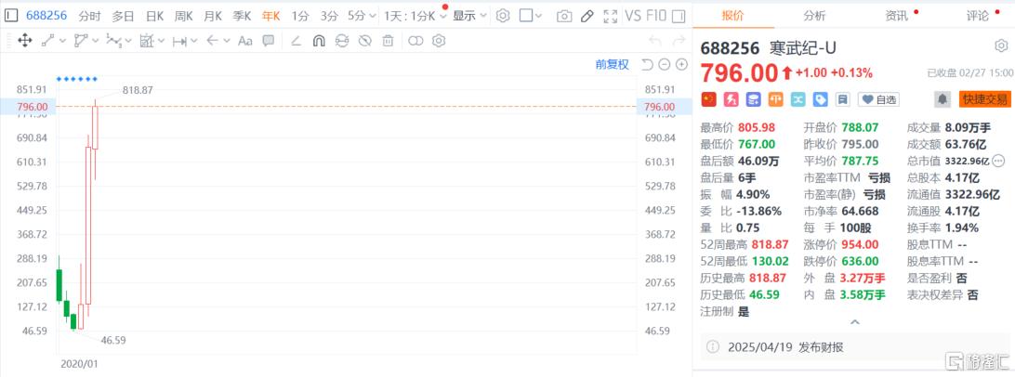Toggle the right-side quote panel icon

679,16
